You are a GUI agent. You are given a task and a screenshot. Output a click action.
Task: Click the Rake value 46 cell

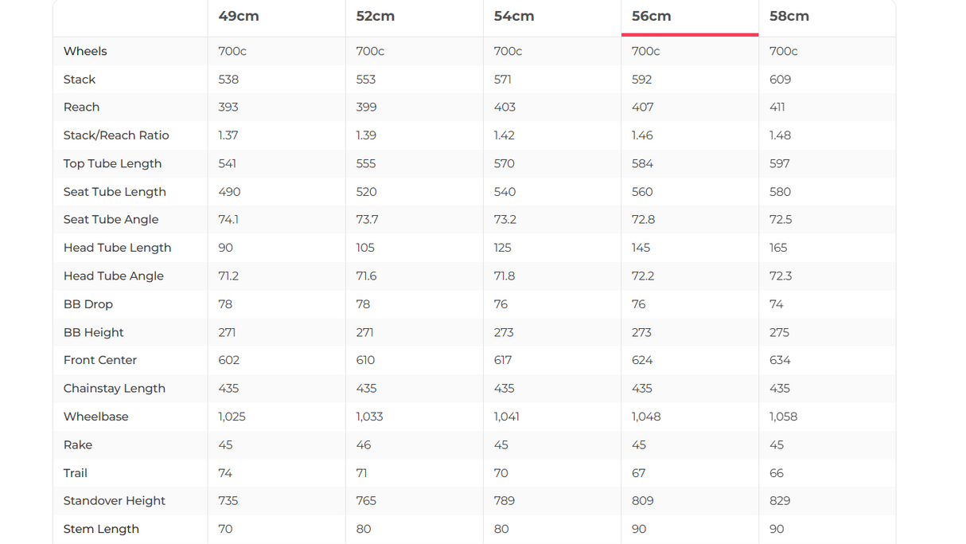(364, 445)
